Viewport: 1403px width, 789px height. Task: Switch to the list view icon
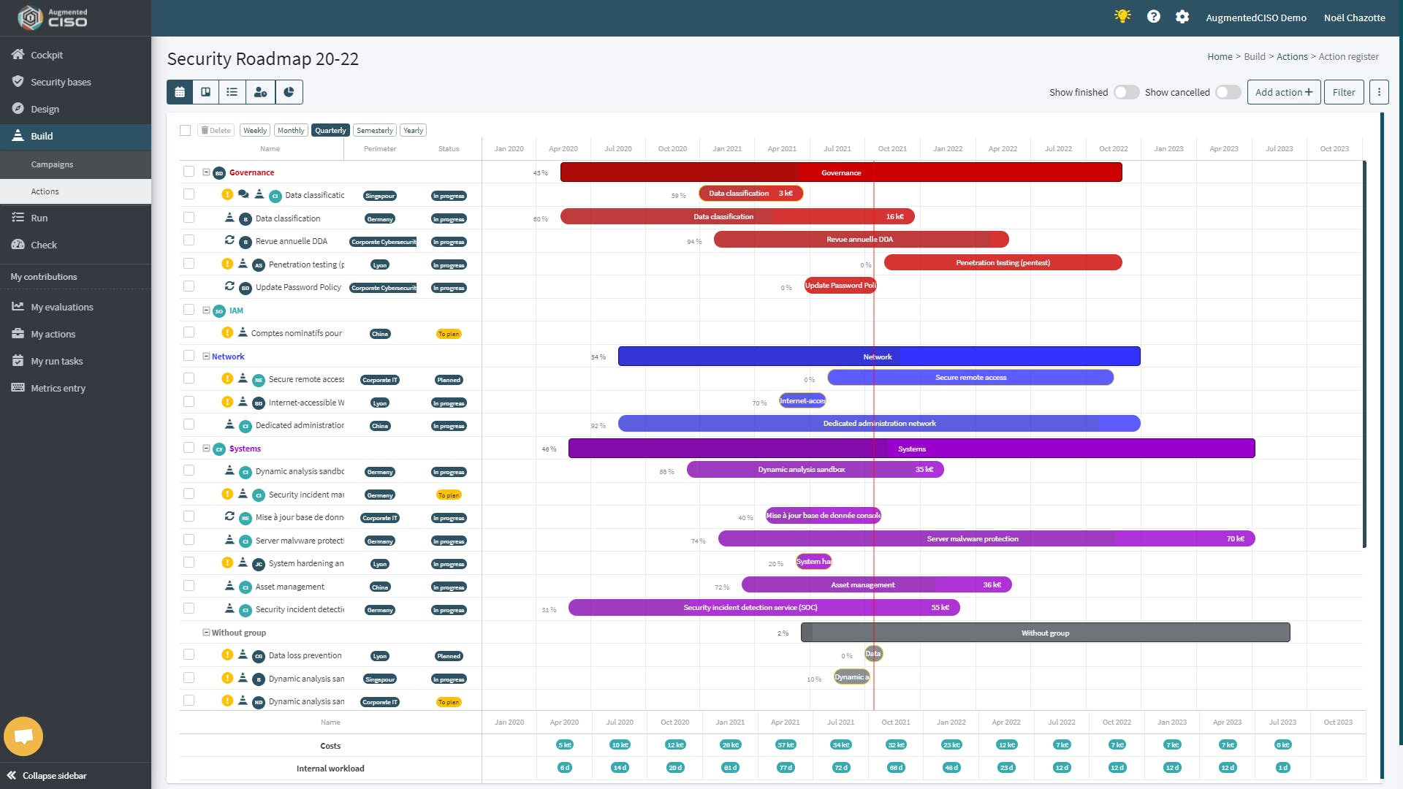232,92
